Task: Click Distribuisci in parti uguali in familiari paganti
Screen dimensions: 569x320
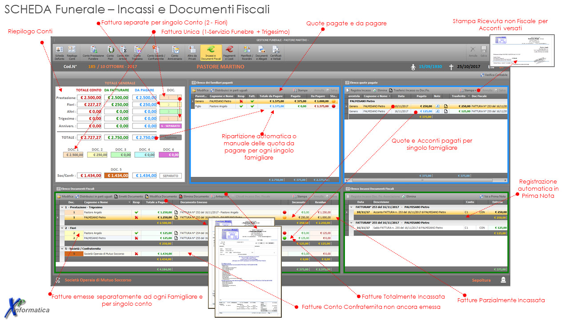Action: click(229, 90)
